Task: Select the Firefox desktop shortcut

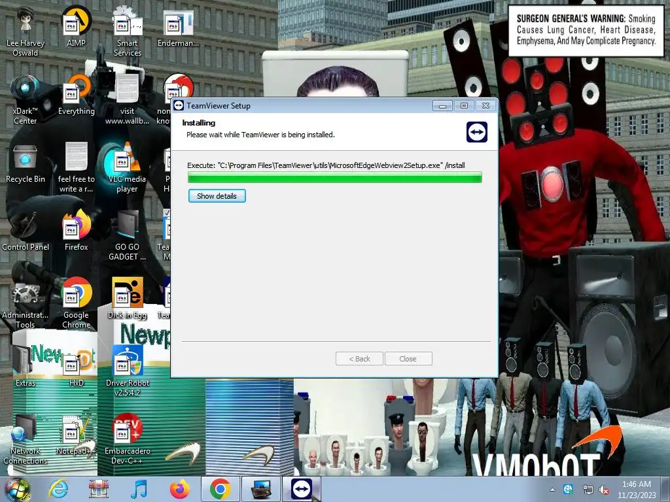Action: pyautogui.click(x=76, y=231)
